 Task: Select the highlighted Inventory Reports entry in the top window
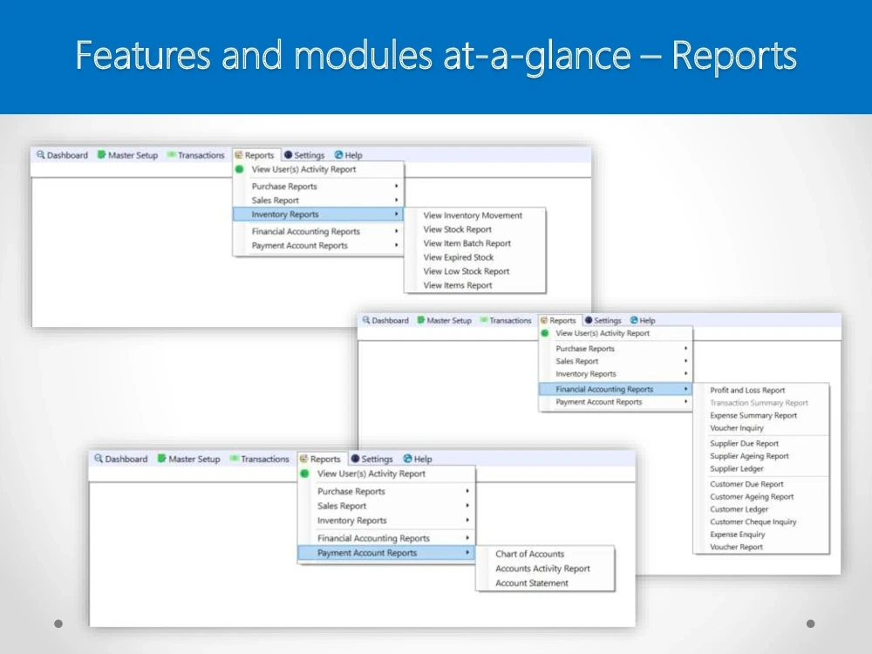click(x=318, y=215)
